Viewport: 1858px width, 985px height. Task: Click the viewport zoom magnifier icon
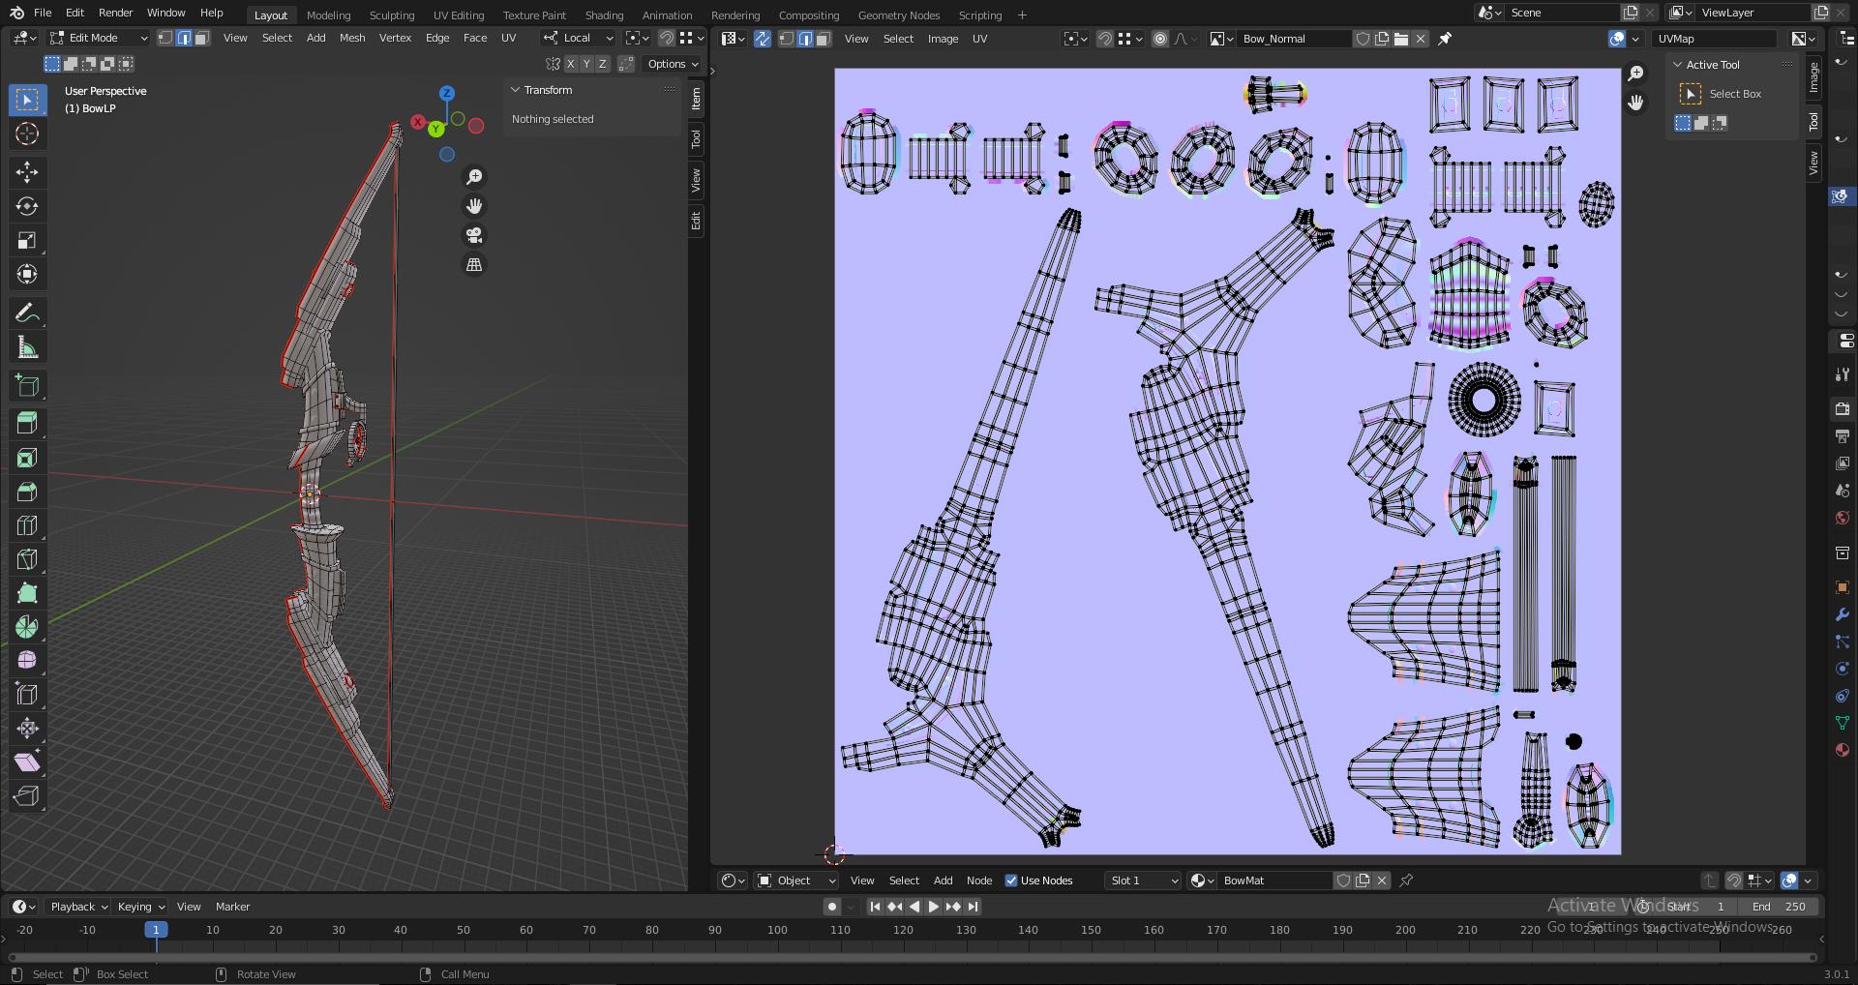[474, 177]
